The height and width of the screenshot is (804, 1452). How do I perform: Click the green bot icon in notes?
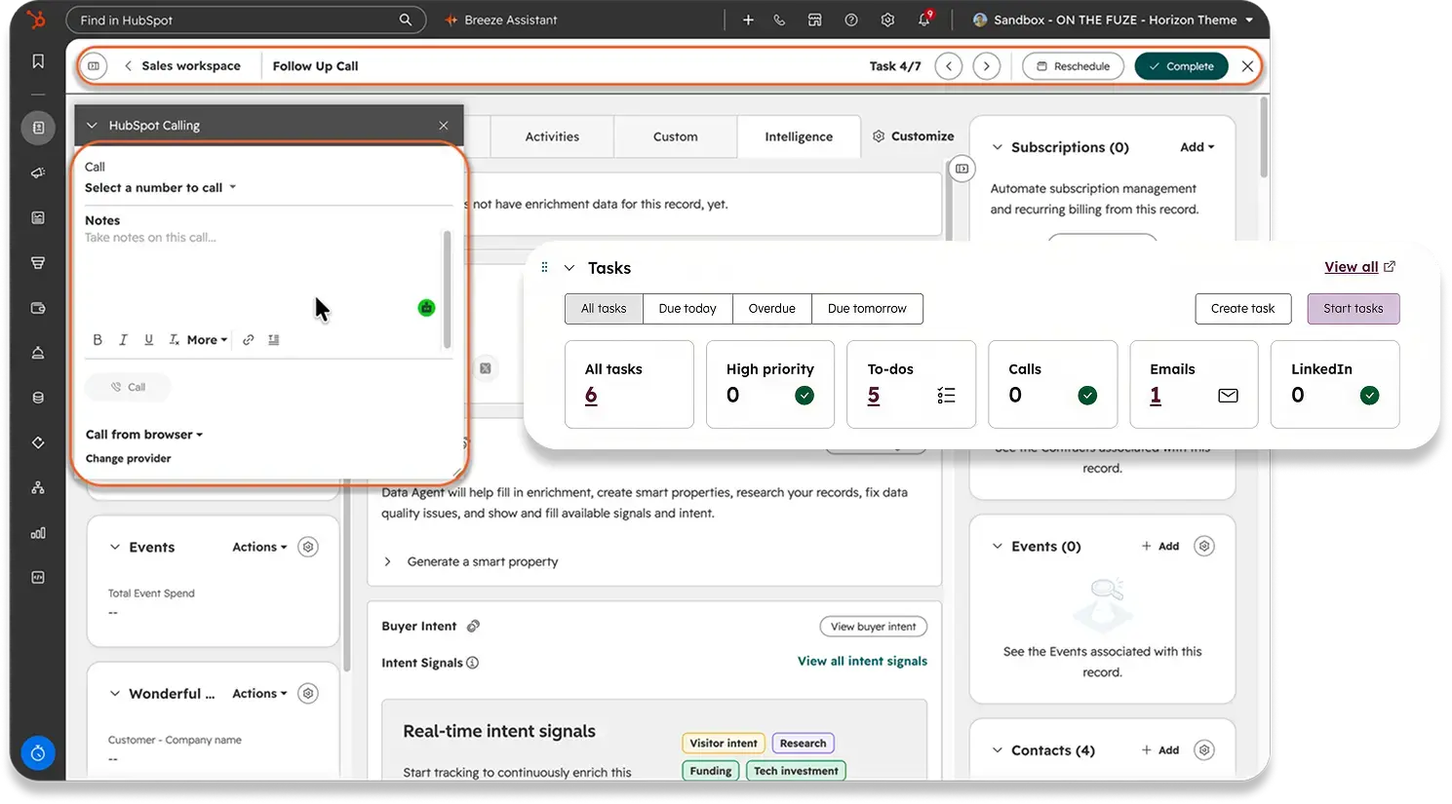[x=426, y=308]
